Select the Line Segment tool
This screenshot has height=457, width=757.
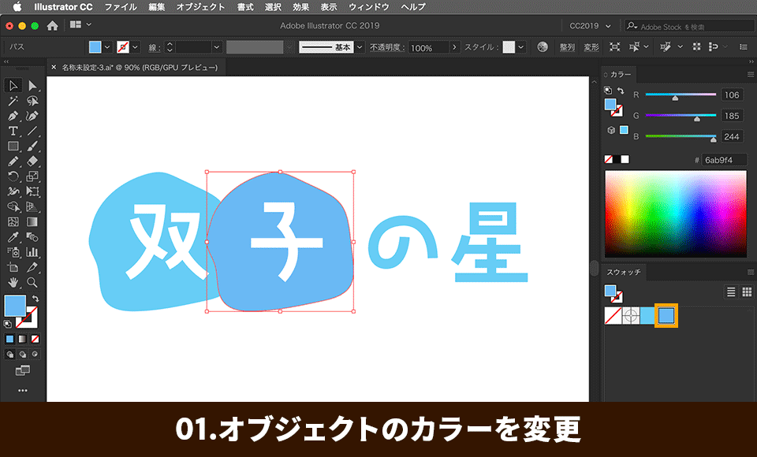pos(32,131)
